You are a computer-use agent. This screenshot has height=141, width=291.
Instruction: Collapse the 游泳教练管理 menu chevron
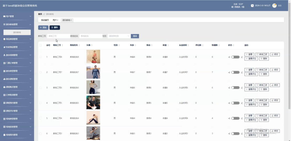point(30,24)
